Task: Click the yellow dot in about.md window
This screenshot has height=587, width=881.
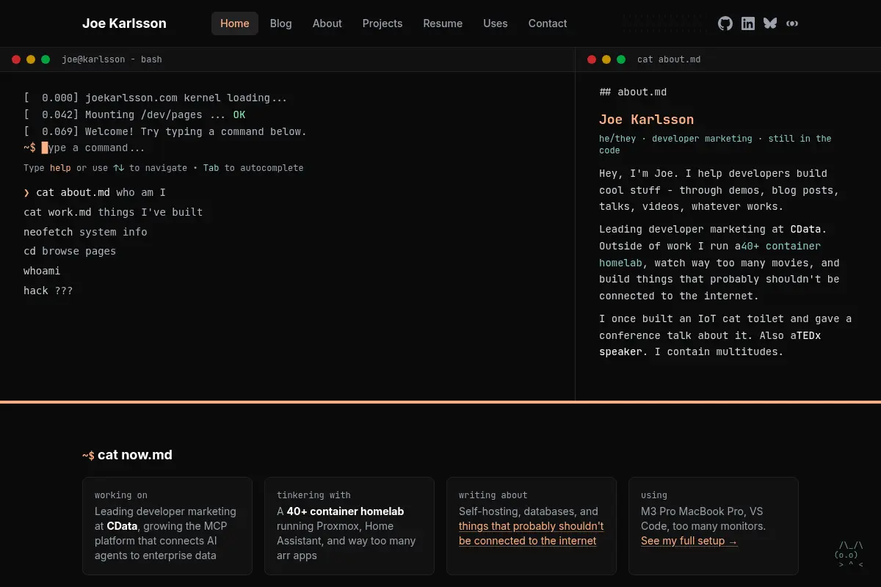Action: (x=606, y=59)
